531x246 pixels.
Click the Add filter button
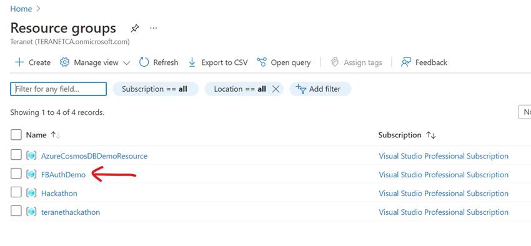[320, 89]
